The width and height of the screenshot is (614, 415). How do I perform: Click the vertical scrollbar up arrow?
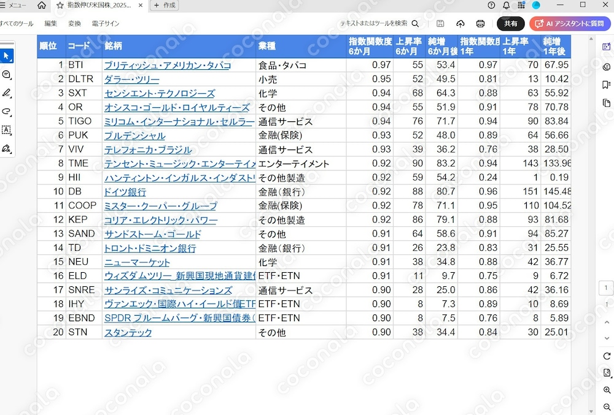tap(592, 39)
